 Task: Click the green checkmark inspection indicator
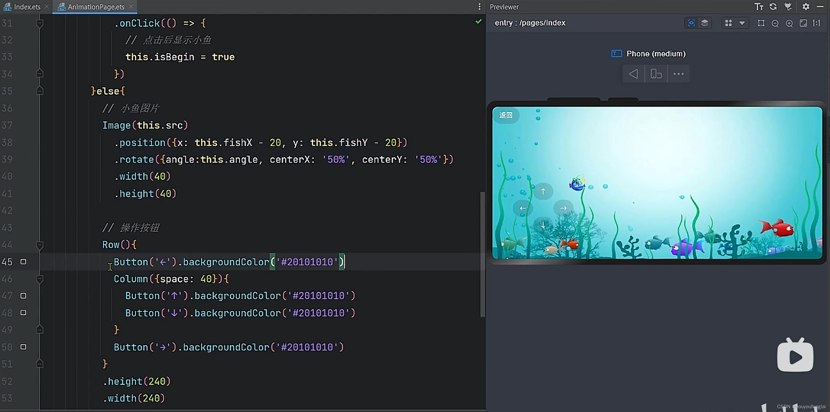tap(479, 22)
